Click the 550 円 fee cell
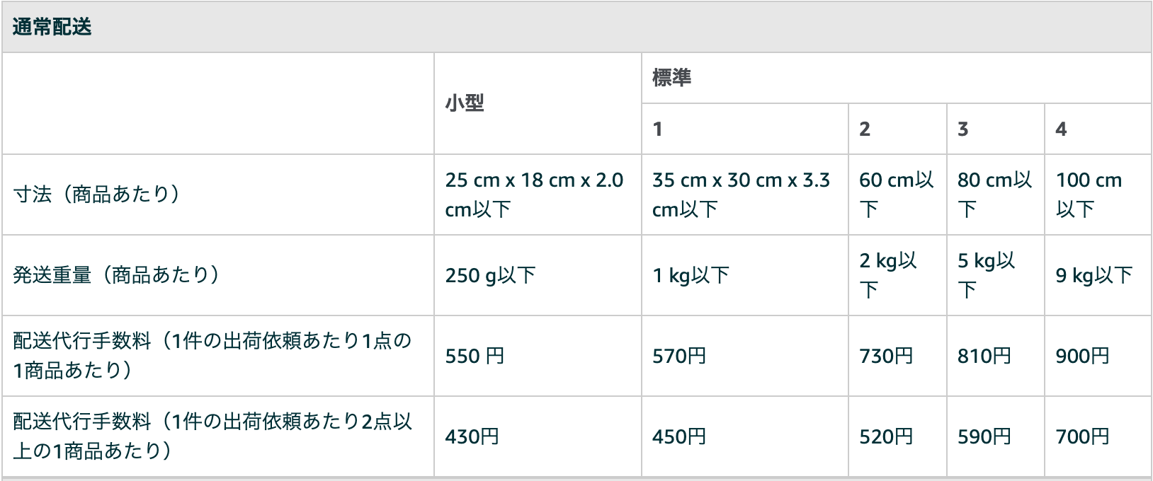This screenshot has width=1153, height=481. pyautogui.click(x=475, y=356)
